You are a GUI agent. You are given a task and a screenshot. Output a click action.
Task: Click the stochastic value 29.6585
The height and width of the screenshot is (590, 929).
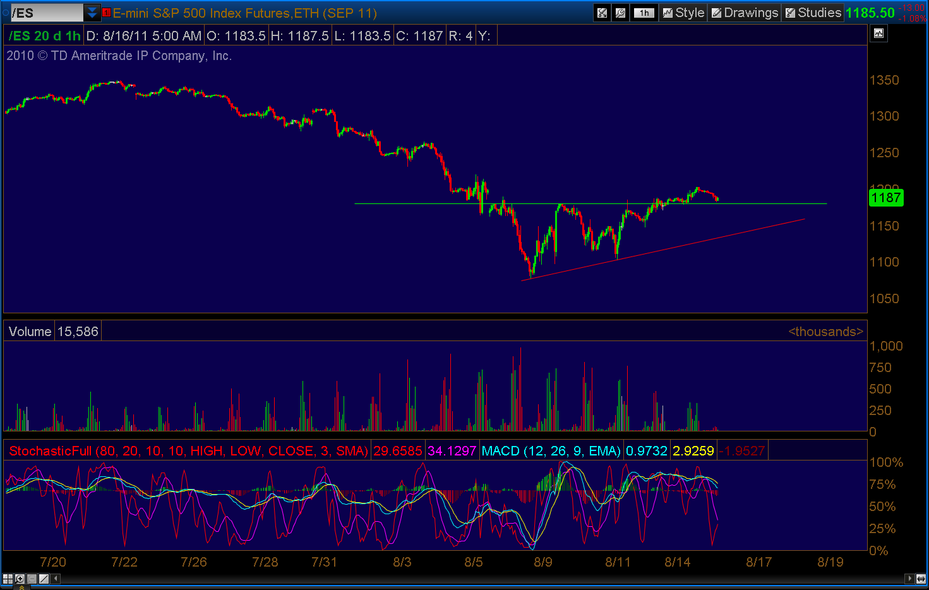(x=398, y=451)
